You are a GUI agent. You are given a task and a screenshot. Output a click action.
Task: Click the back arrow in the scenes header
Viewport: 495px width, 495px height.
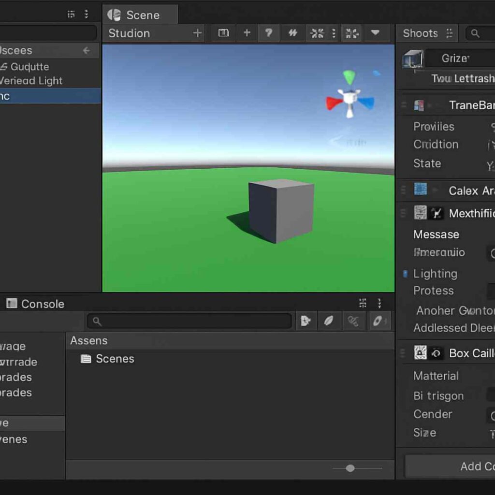(87, 50)
